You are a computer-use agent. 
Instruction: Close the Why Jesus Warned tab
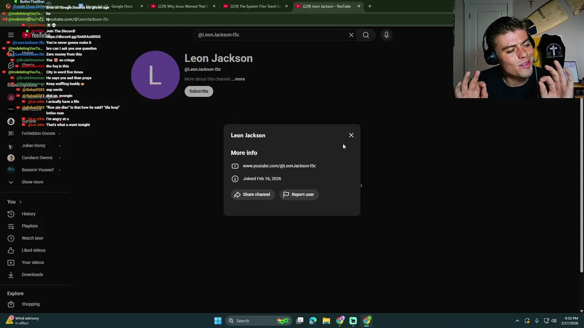pyautogui.click(x=214, y=6)
